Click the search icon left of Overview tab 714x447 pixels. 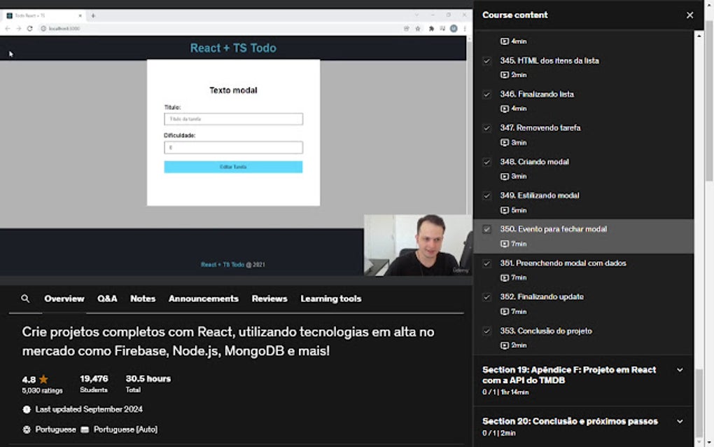[25, 298]
